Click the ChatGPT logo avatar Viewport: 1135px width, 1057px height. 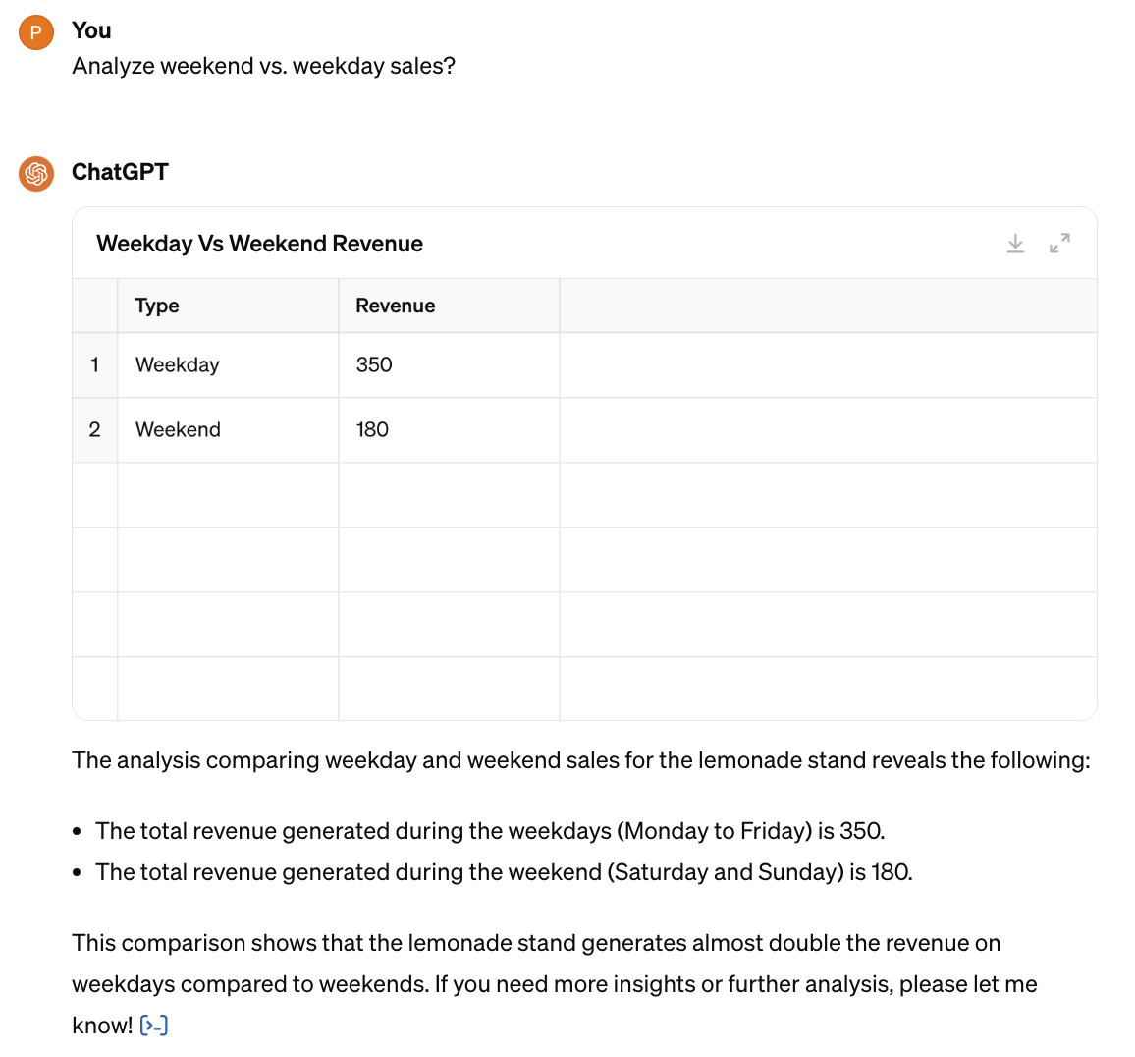tap(36, 174)
